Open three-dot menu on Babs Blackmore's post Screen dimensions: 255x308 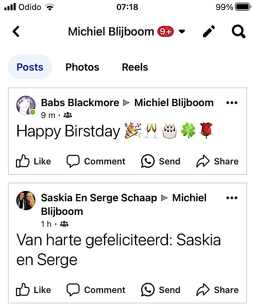click(232, 103)
